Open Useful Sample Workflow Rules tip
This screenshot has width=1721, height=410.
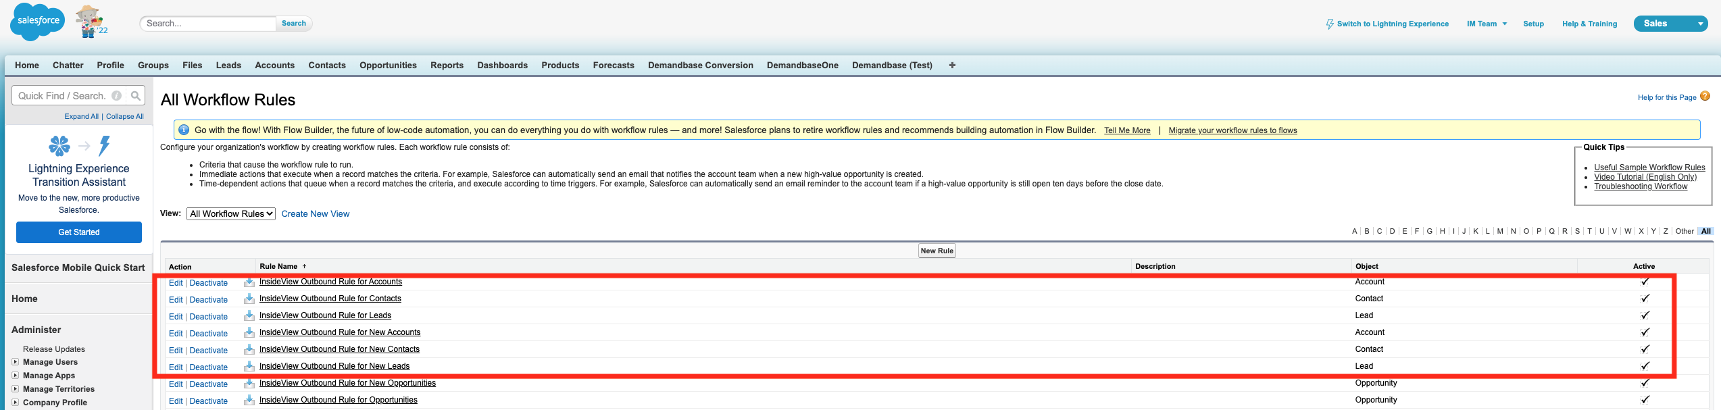[1649, 168]
